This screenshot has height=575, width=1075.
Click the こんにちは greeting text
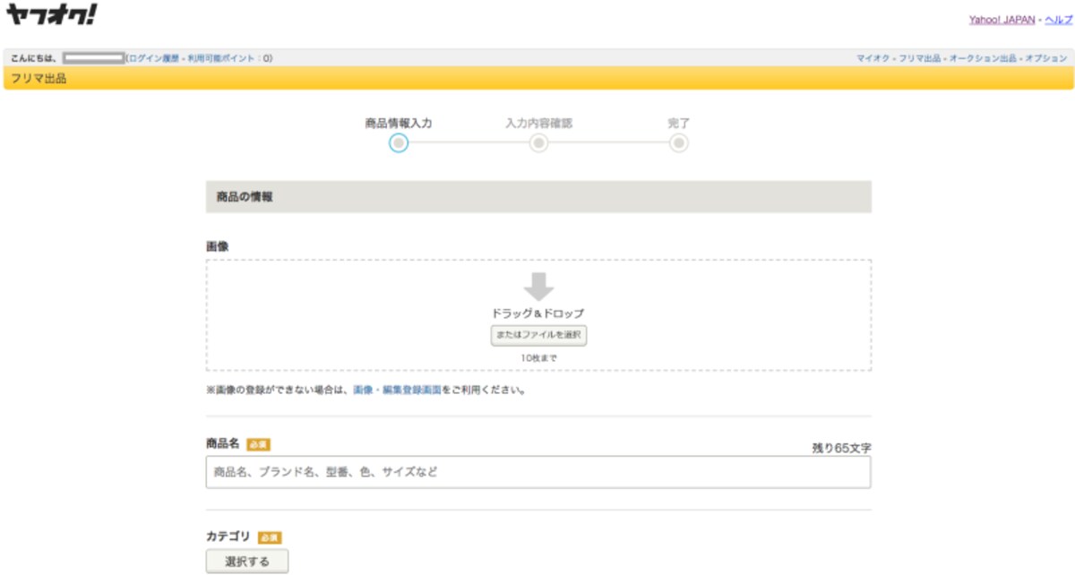34,58
